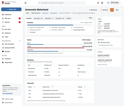The width and height of the screenshot is (124, 106).
Task: Click the Geavanceerd gear icon
Action: (3, 103)
